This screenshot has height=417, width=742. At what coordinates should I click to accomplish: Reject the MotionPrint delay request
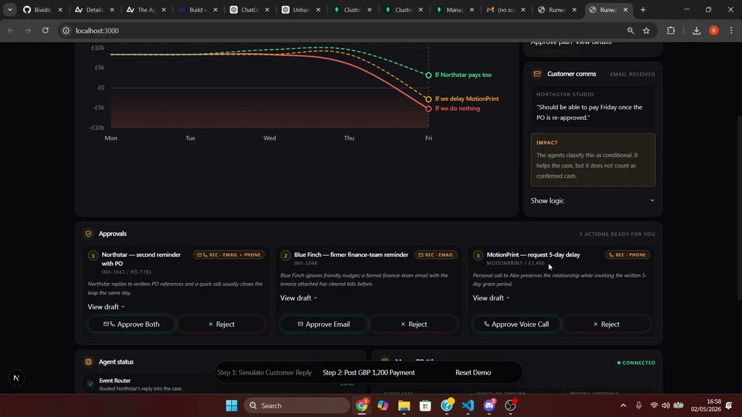(x=606, y=324)
